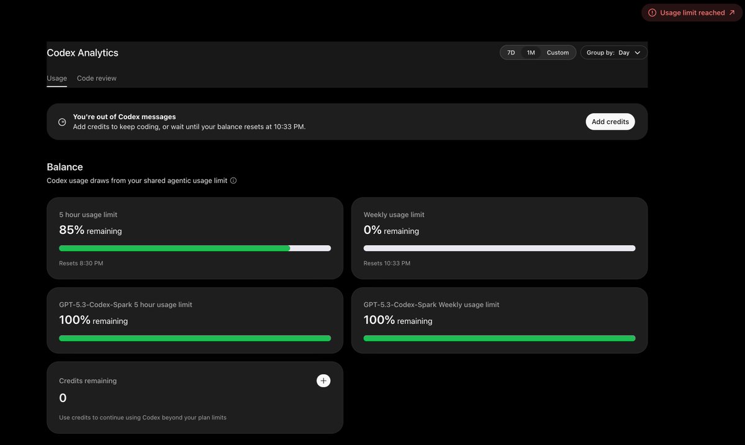Click the warning icon in Usage limit reached badge
The width and height of the screenshot is (745, 445).
652,12
